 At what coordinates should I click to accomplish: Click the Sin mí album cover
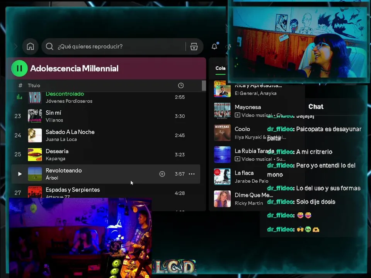(35, 116)
